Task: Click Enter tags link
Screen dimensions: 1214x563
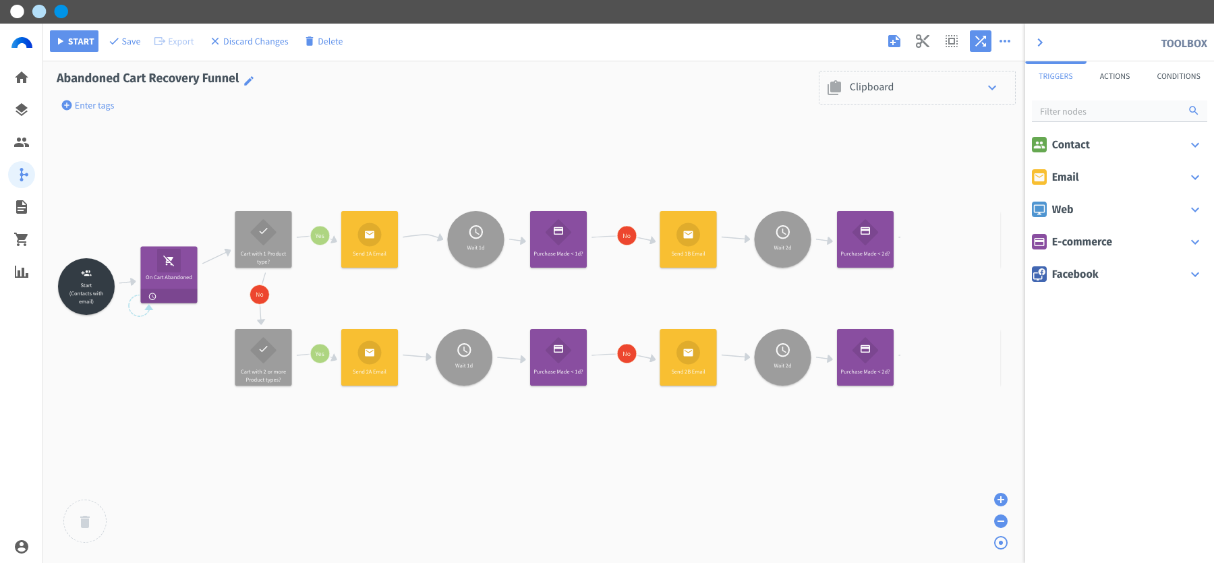Action: pyautogui.click(x=88, y=105)
